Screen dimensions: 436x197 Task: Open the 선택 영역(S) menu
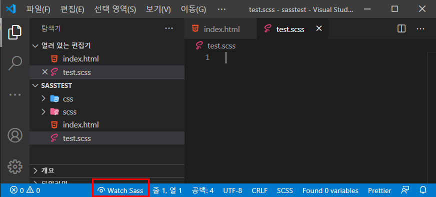click(x=115, y=9)
